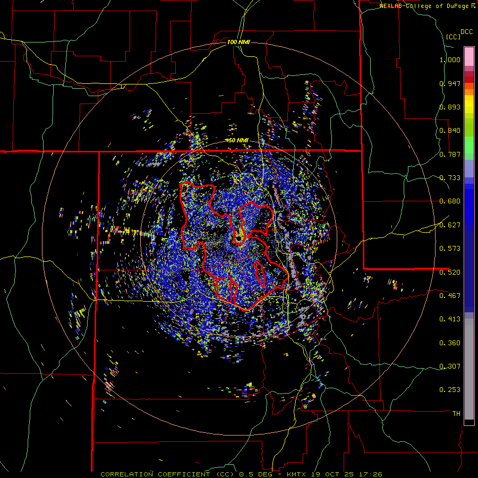Click the 0.5 DEG elevation text
Image resolution: width=478 pixels, height=478 pixels.
point(257,474)
